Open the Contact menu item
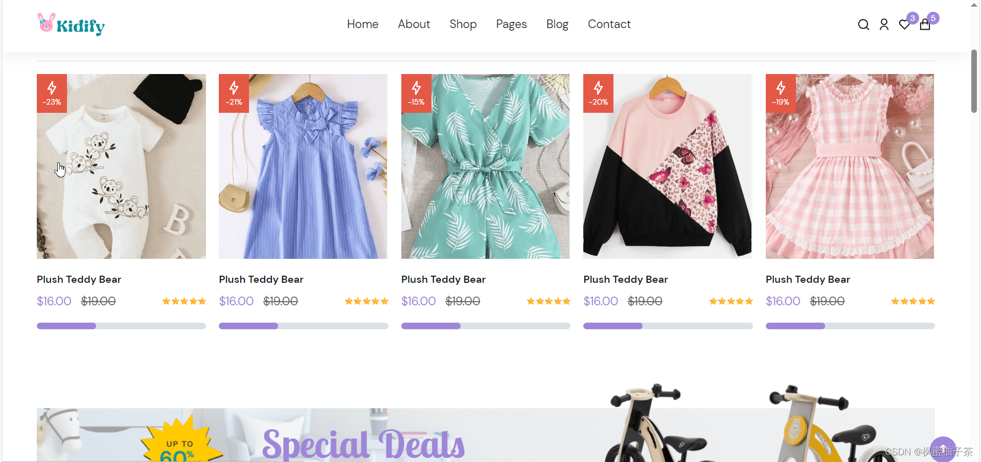The height and width of the screenshot is (462, 981). pos(609,24)
